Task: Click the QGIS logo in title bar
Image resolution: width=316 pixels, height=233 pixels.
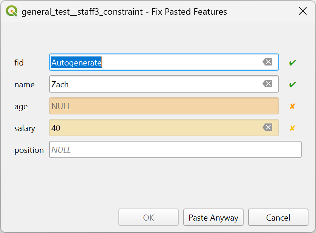Action: [12, 11]
